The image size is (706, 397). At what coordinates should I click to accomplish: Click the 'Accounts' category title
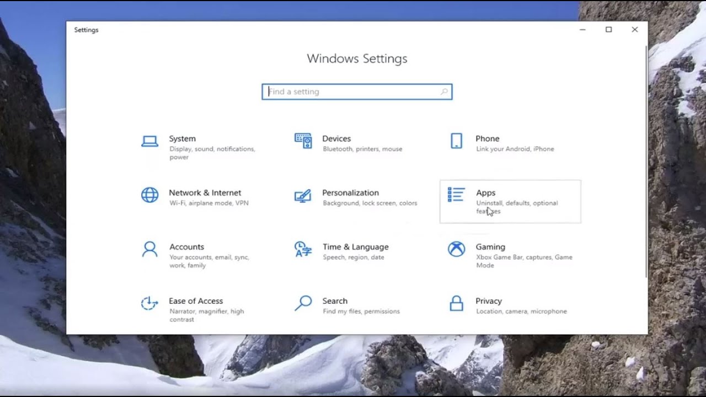186,246
